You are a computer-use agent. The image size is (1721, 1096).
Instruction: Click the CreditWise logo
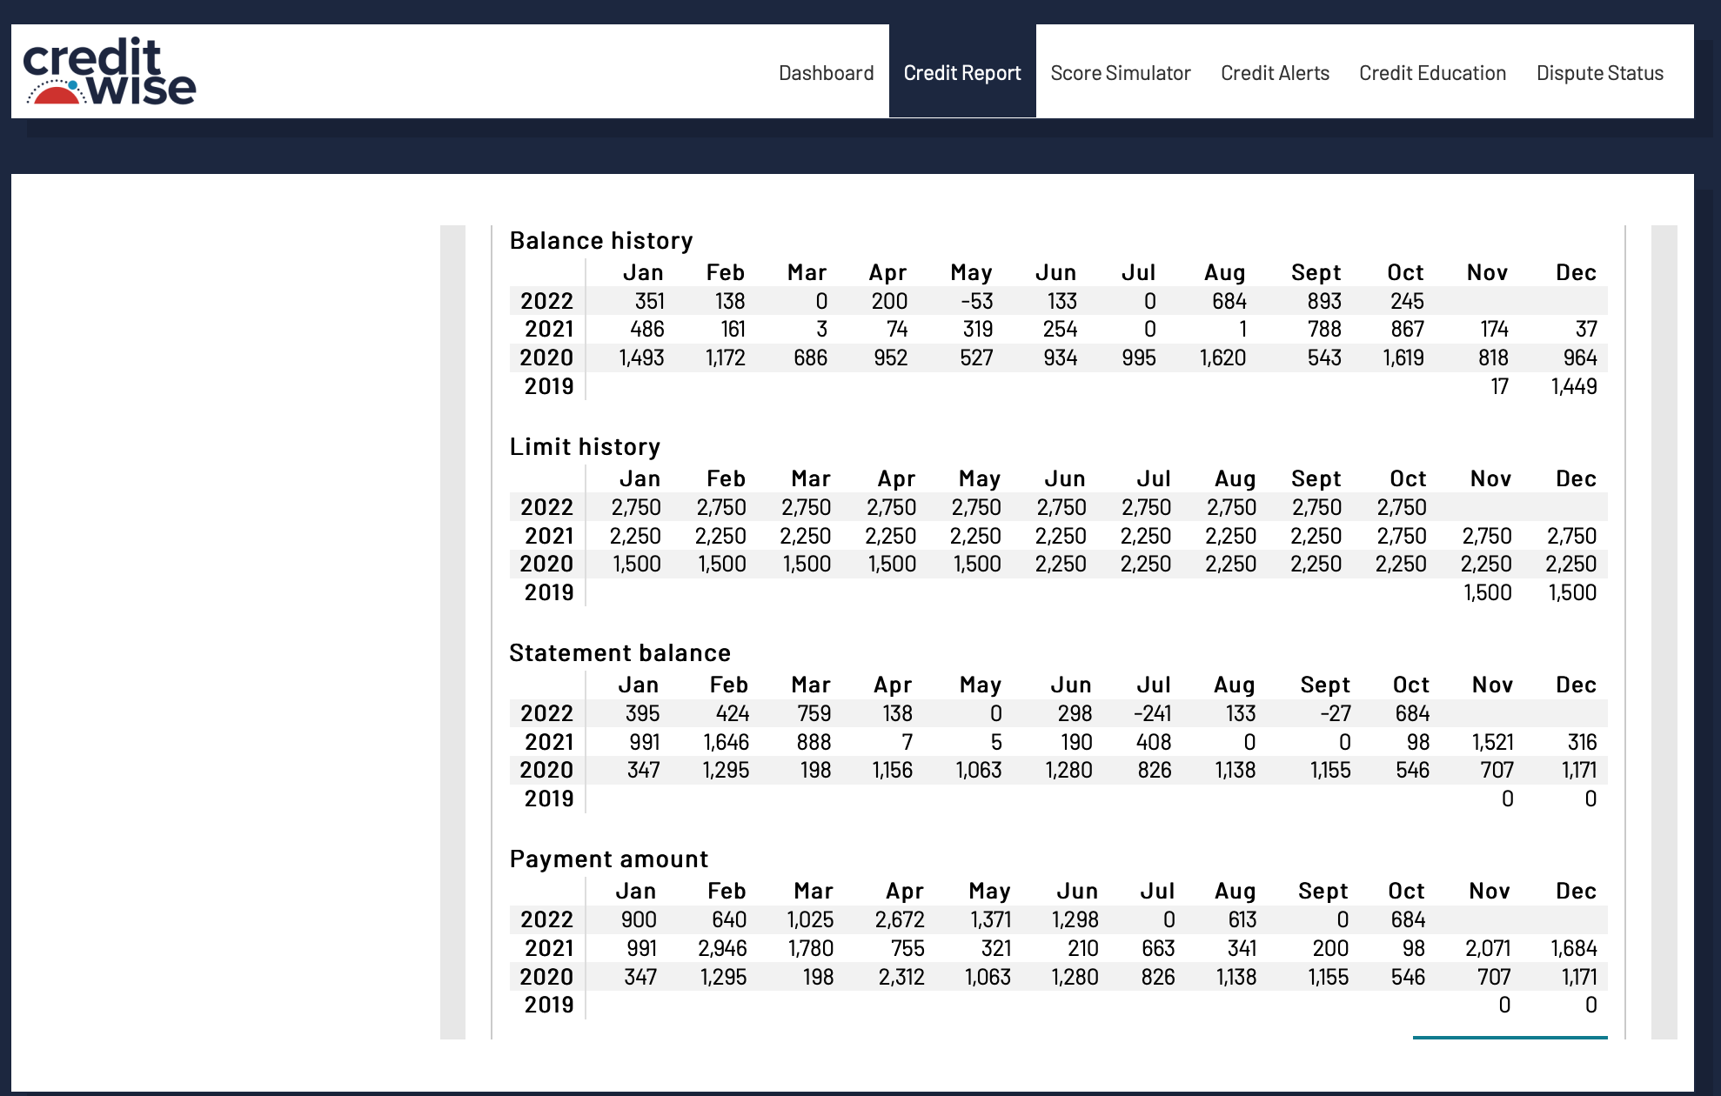[110, 71]
